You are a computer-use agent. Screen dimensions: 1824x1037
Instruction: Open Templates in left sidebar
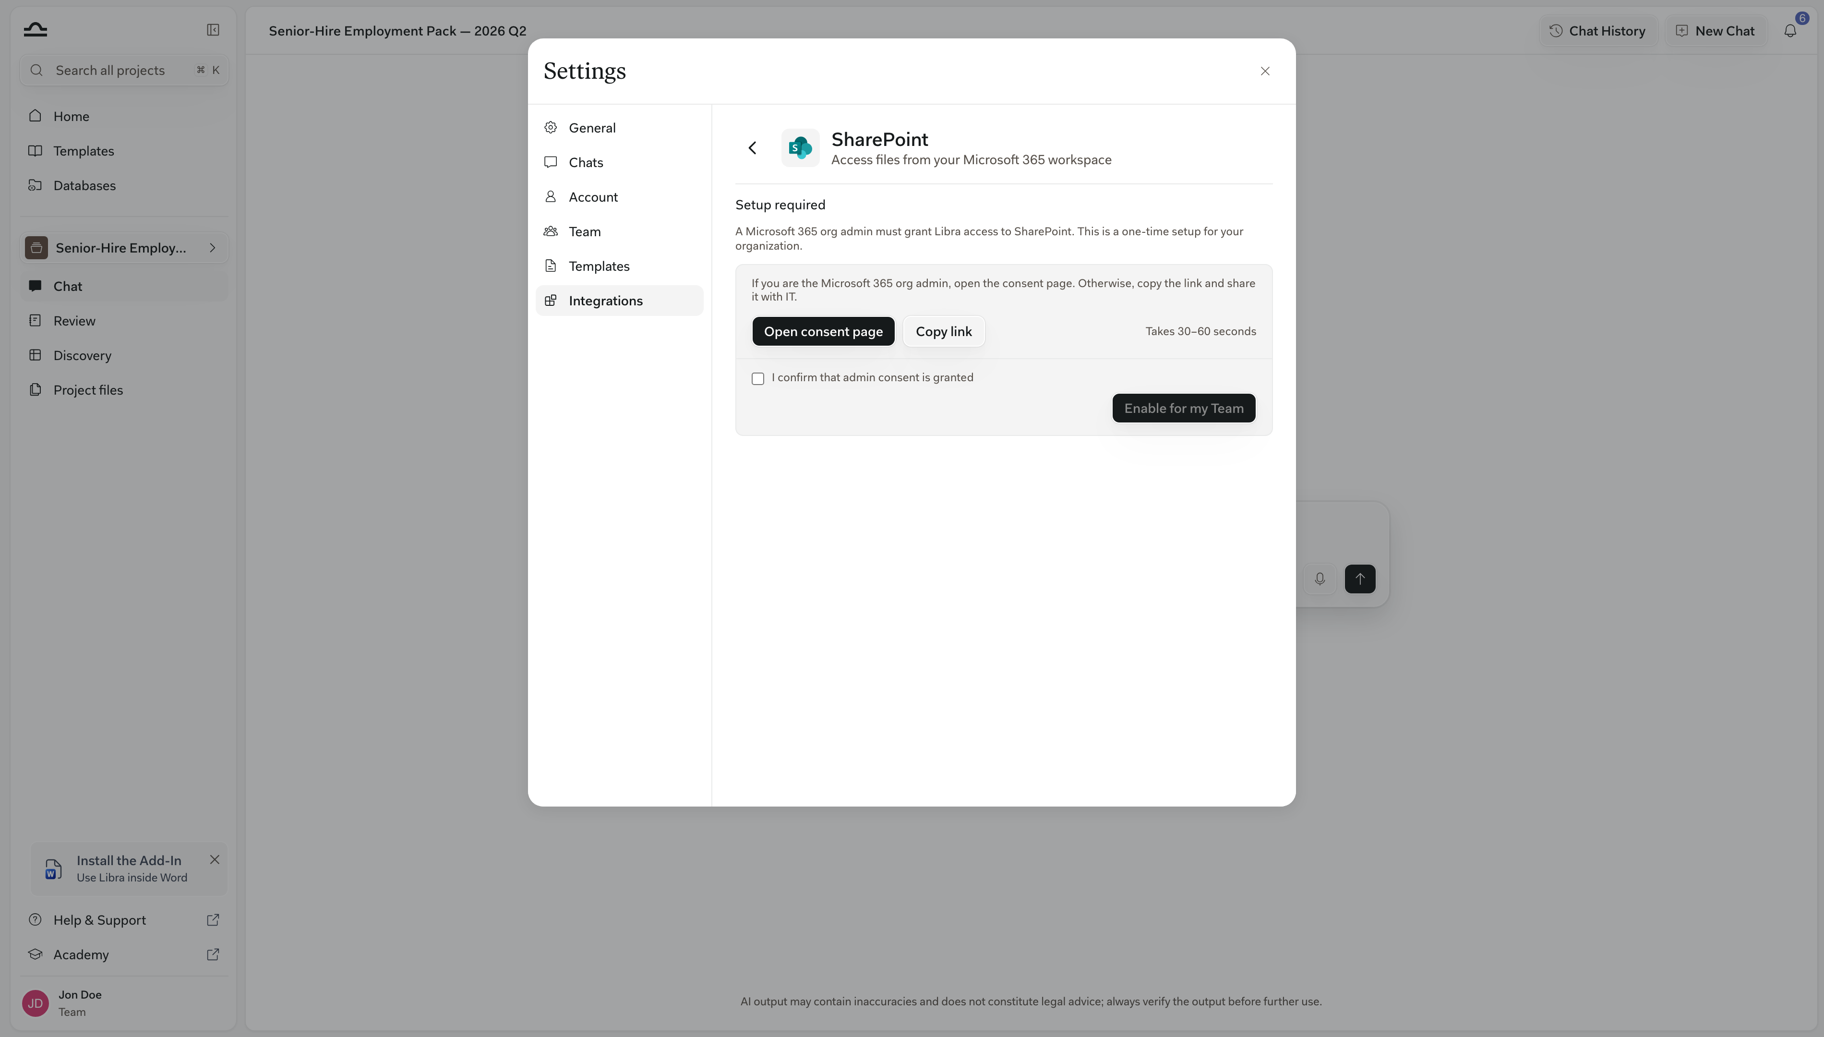coord(124,151)
